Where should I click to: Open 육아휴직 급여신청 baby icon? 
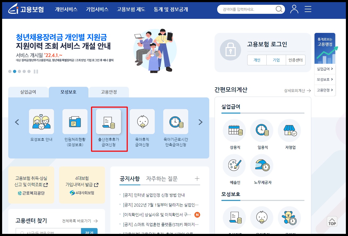[x=142, y=122]
